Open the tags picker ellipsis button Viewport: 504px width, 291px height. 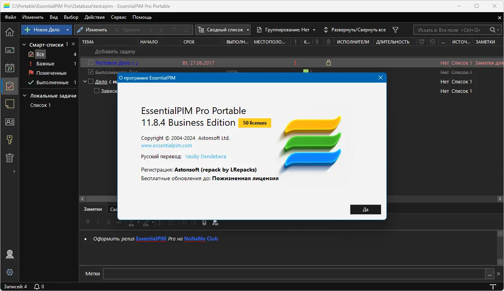(489, 274)
